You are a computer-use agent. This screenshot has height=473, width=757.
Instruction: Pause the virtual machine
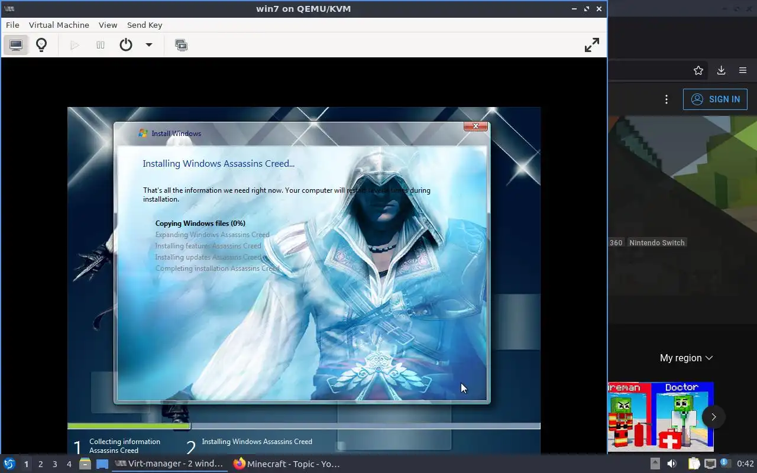[x=101, y=45]
